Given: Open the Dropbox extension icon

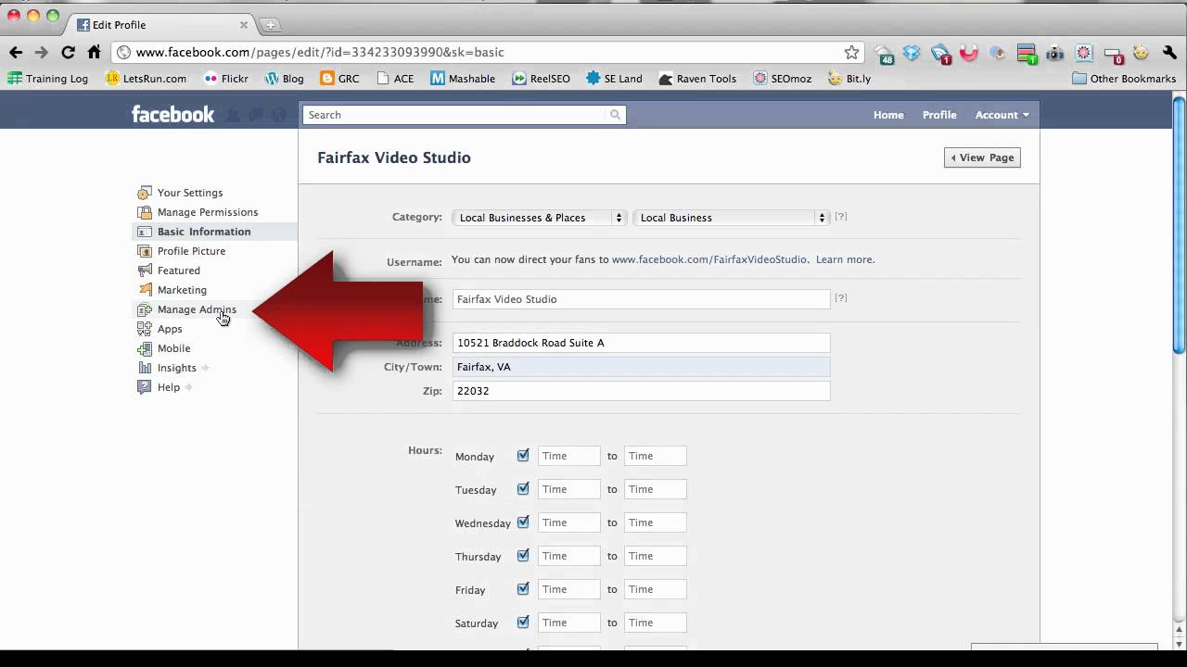Looking at the screenshot, I should coord(912,53).
